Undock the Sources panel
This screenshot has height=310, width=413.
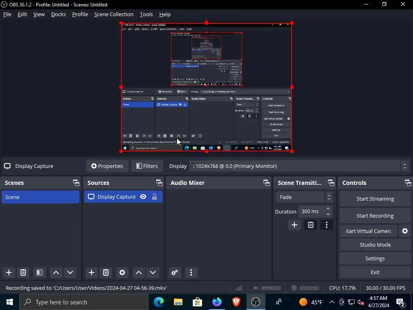[159, 183]
